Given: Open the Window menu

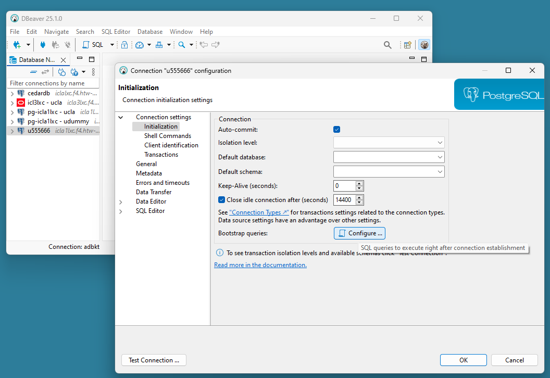Looking at the screenshot, I should (x=181, y=32).
